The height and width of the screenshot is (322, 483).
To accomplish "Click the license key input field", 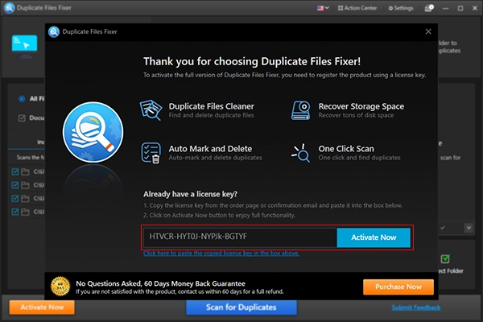I will pyautogui.click(x=240, y=237).
